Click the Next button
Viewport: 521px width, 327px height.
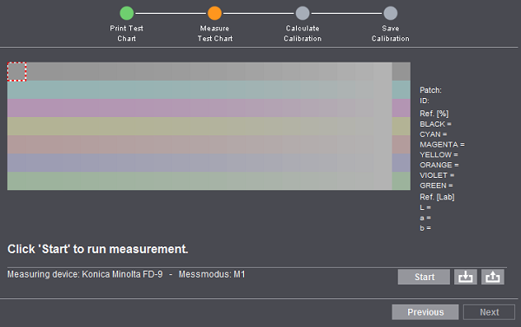point(489,312)
